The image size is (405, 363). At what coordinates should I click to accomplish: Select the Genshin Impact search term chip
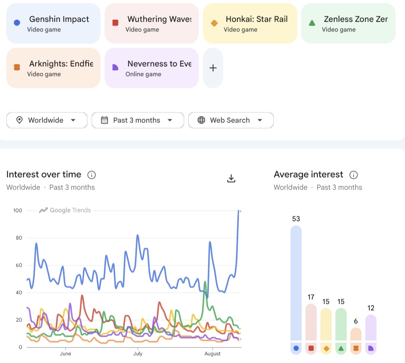coord(54,23)
